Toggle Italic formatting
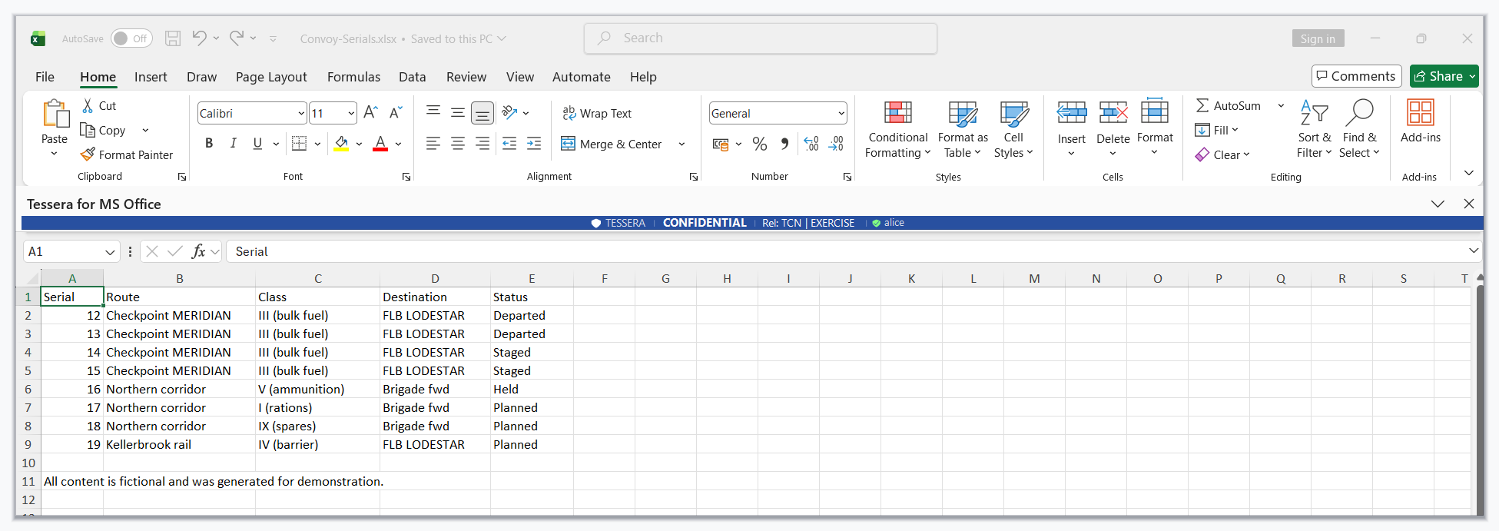Screen dimensions: 1499x531 click(234, 144)
